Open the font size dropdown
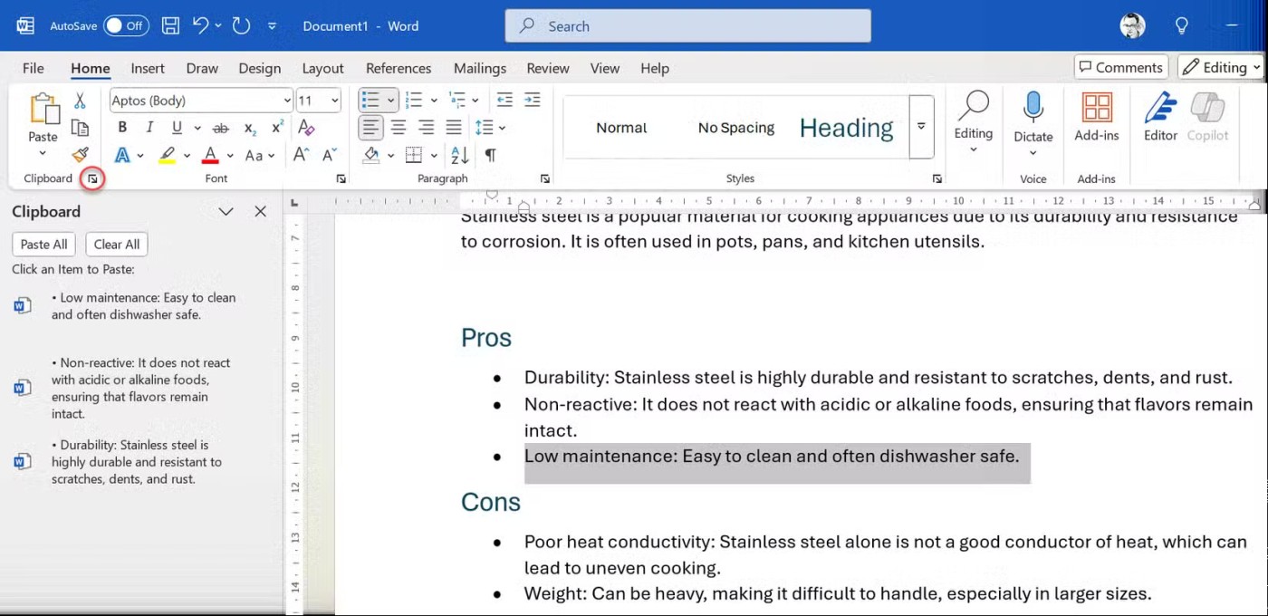The height and width of the screenshot is (616, 1268). point(335,101)
